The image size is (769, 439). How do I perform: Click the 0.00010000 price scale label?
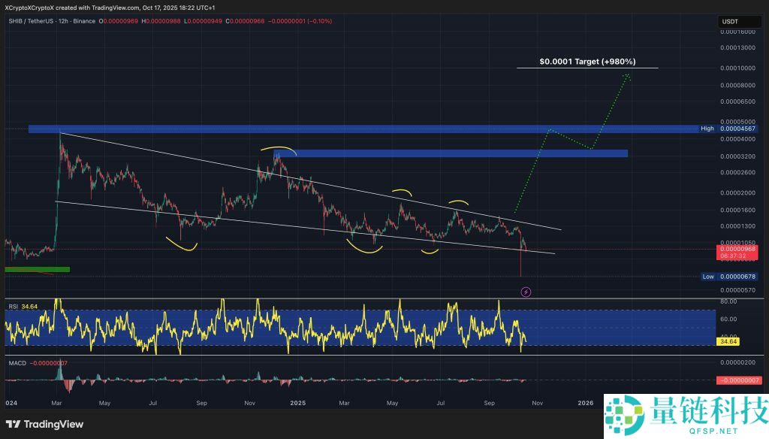click(x=738, y=68)
